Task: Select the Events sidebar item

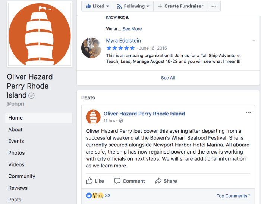Action: tap(16, 141)
